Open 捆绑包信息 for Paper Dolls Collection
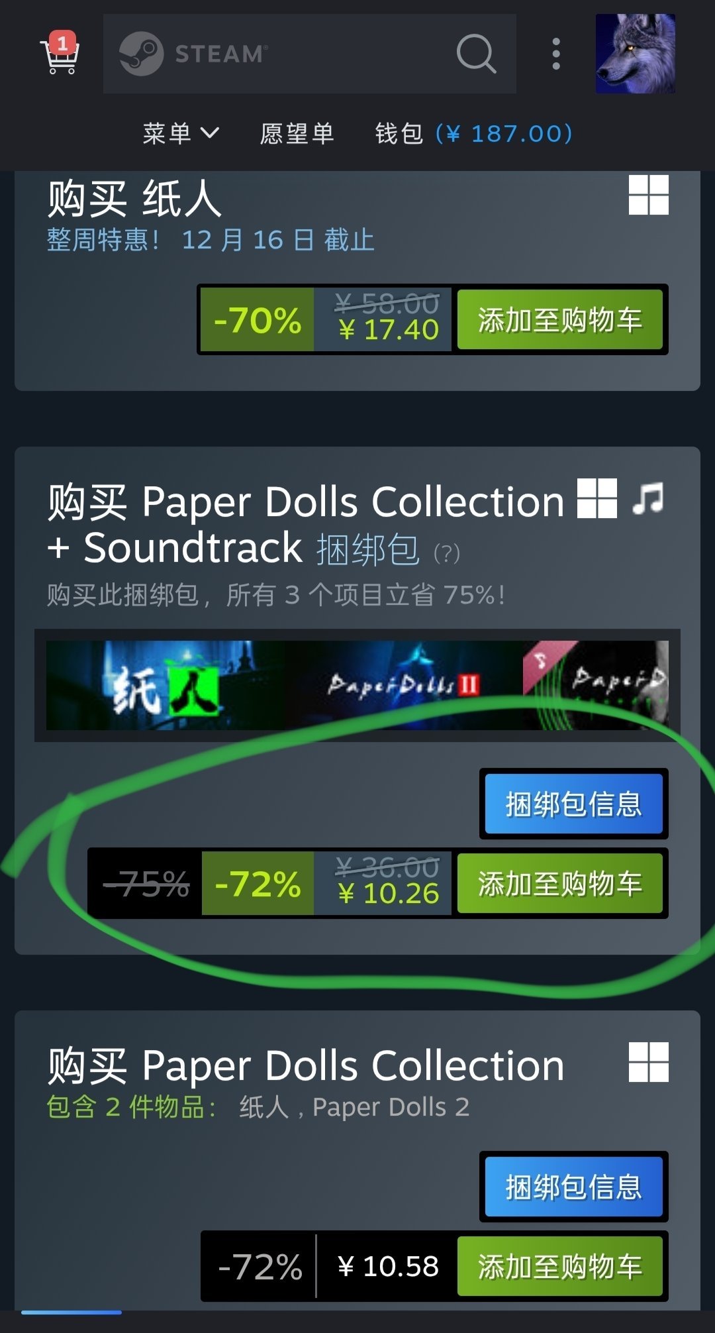Screen dimensions: 715x1333 coord(573,1187)
